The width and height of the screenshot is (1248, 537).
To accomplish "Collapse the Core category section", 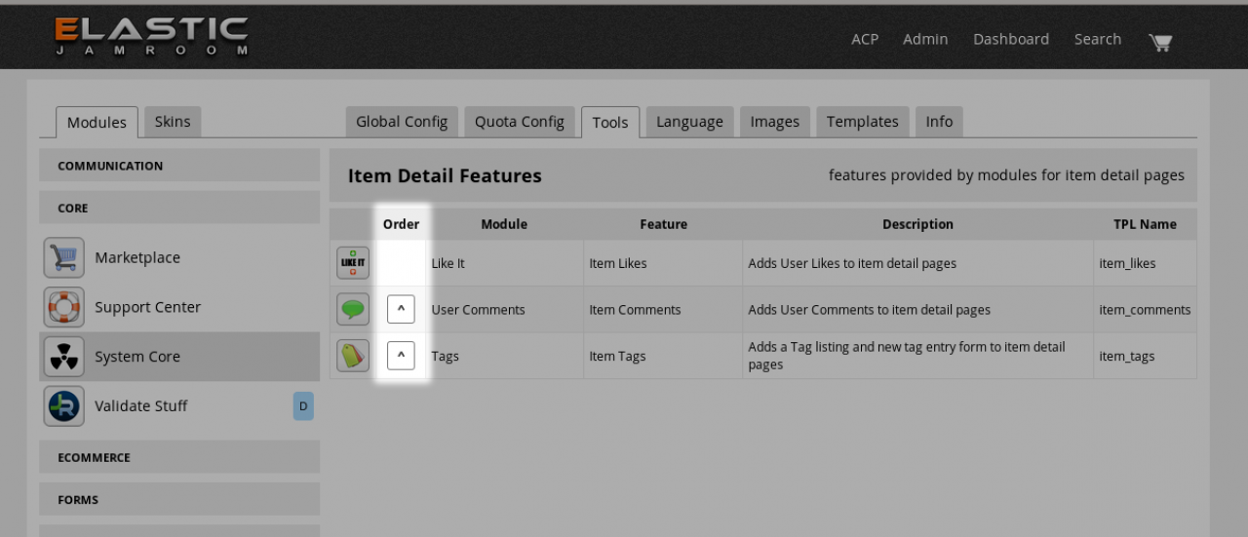I will tap(179, 208).
